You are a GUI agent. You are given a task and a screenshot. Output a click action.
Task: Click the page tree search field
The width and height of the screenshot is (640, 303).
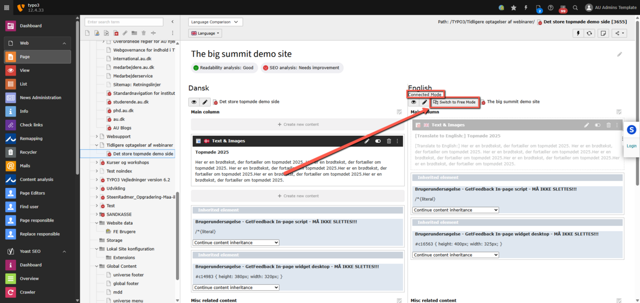pos(124,22)
